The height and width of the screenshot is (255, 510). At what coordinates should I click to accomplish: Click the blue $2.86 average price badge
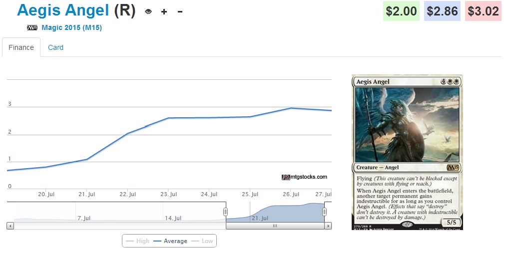pos(443,11)
